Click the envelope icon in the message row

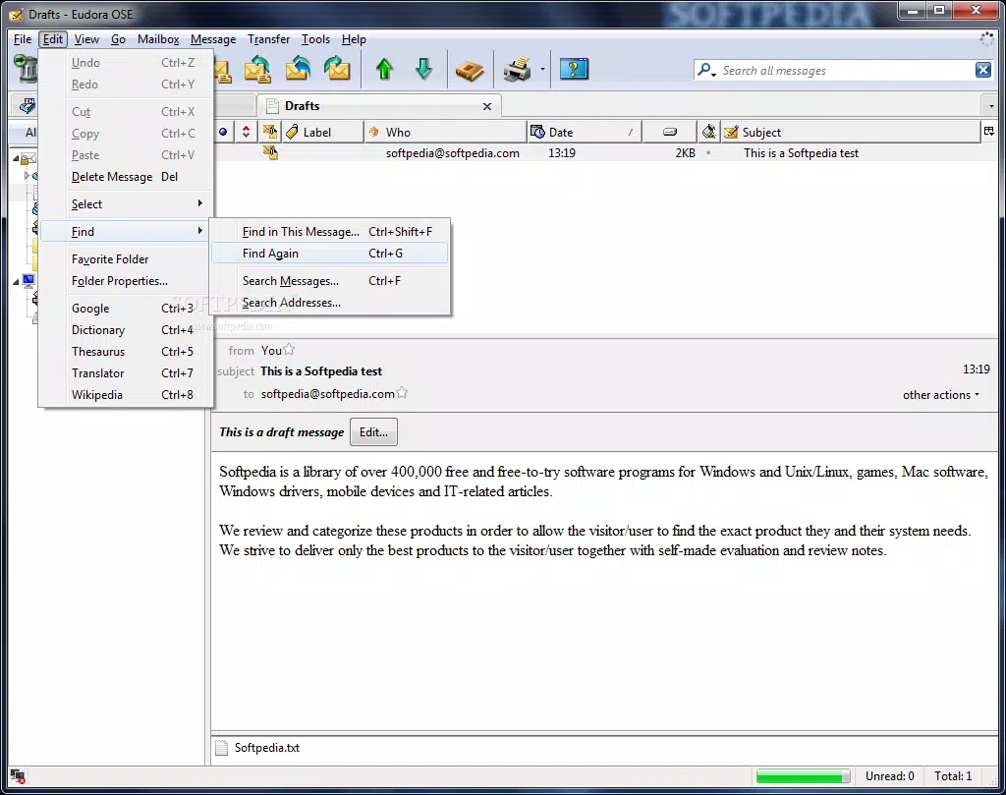pos(270,152)
